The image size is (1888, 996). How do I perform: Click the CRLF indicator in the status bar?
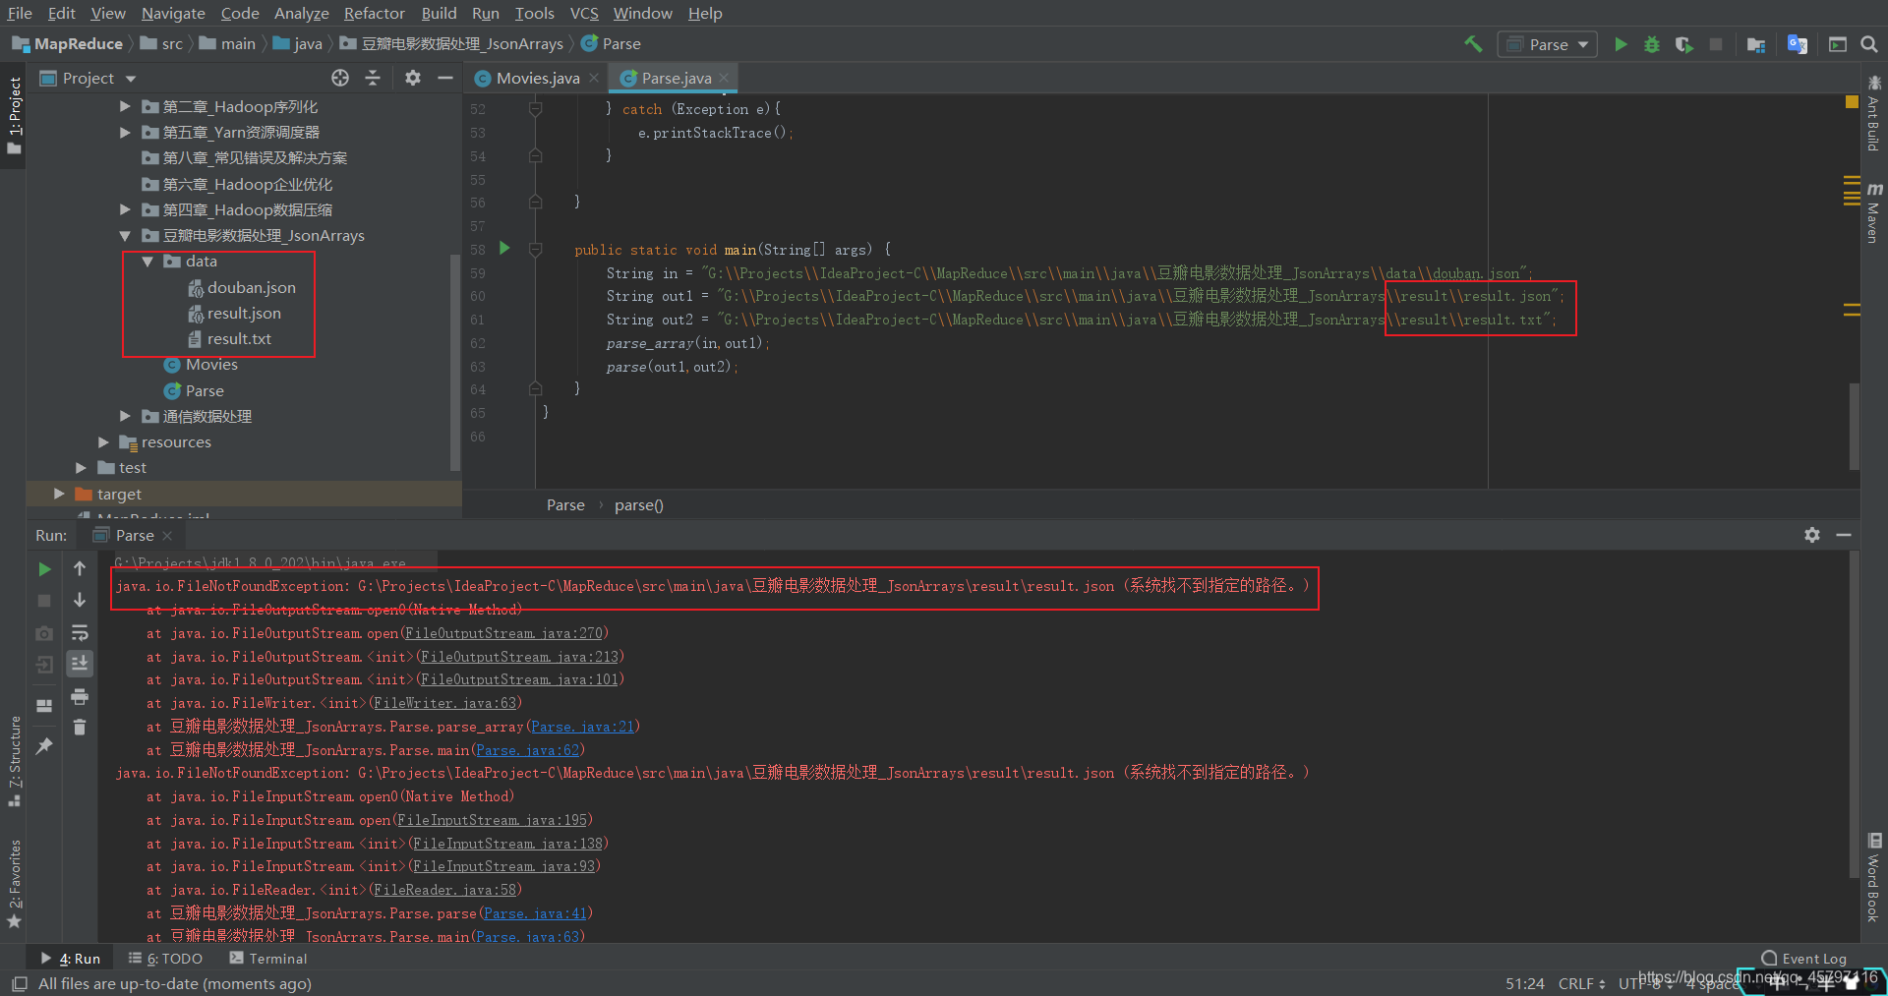(x=1578, y=983)
